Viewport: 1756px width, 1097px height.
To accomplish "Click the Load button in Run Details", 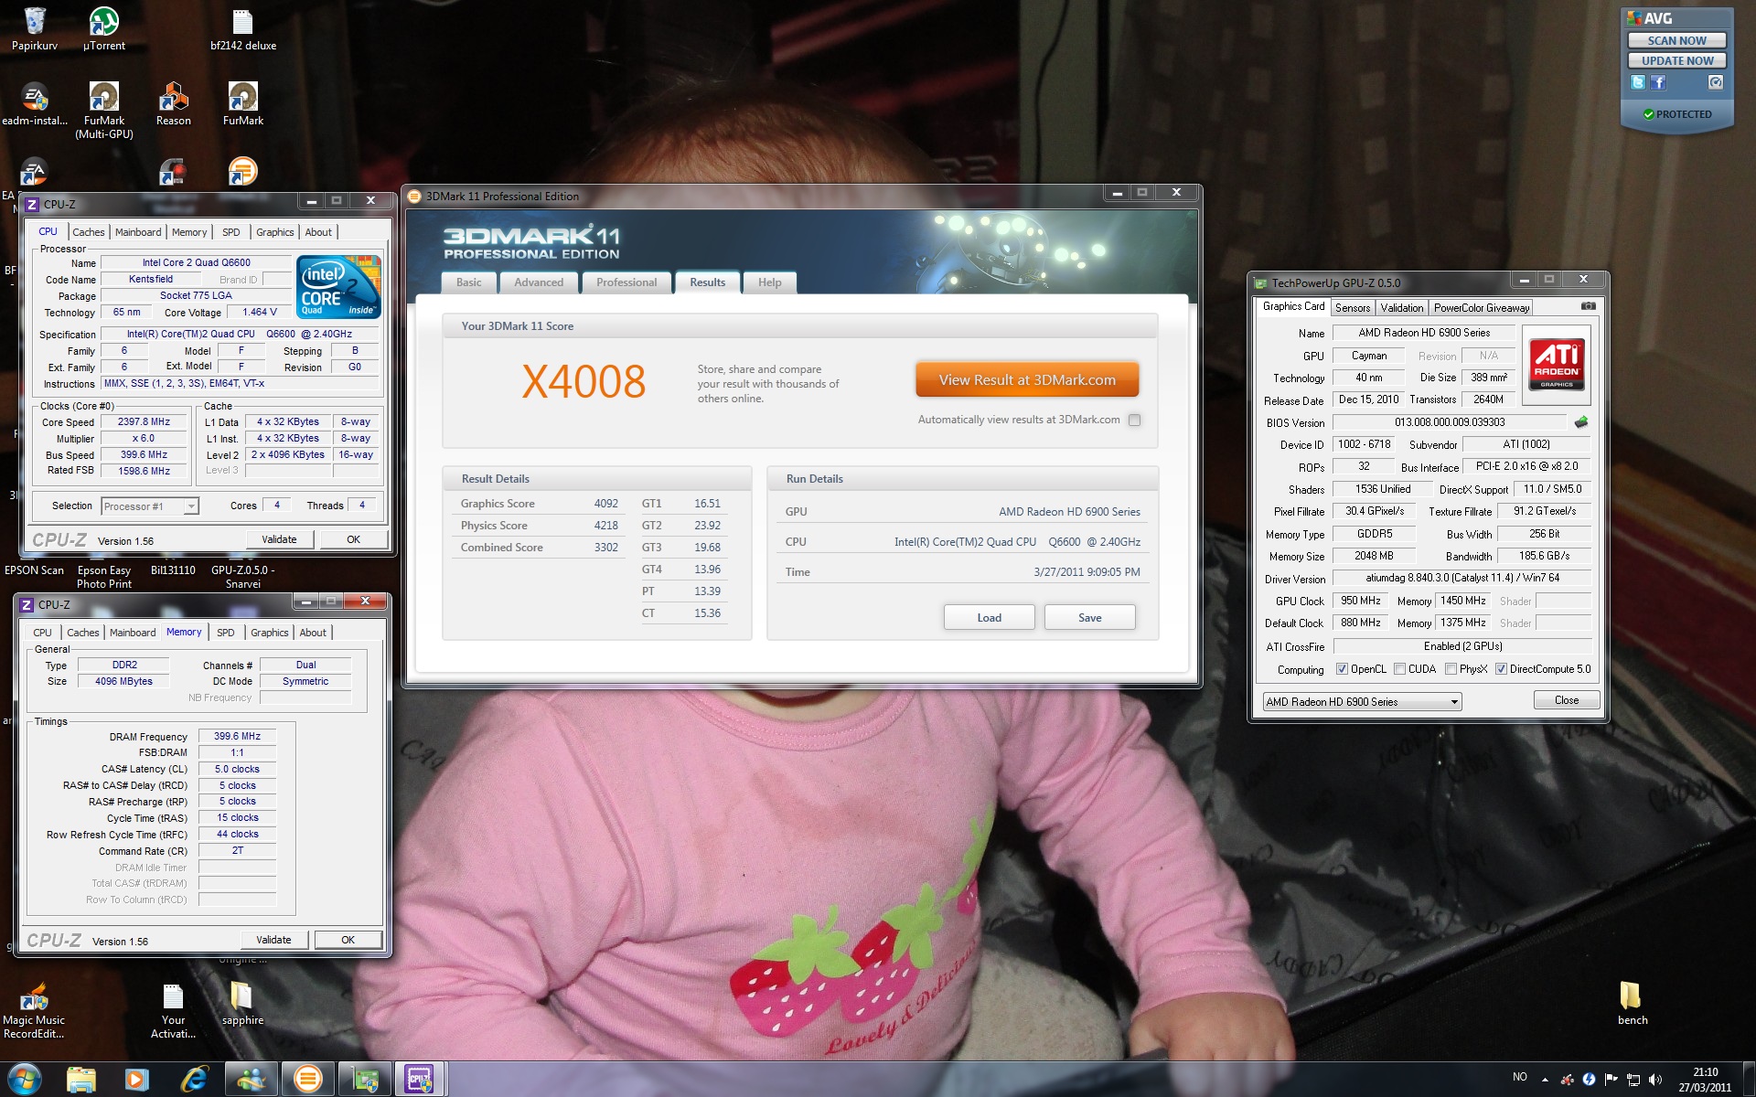I will click(x=989, y=618).
